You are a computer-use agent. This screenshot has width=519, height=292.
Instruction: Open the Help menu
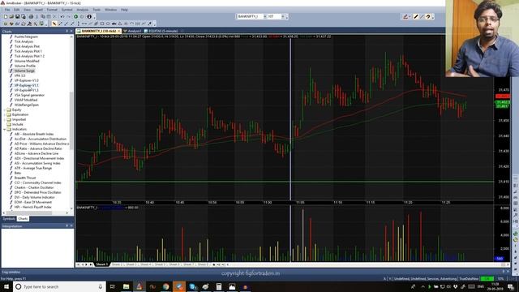click(x=124, y=10)
